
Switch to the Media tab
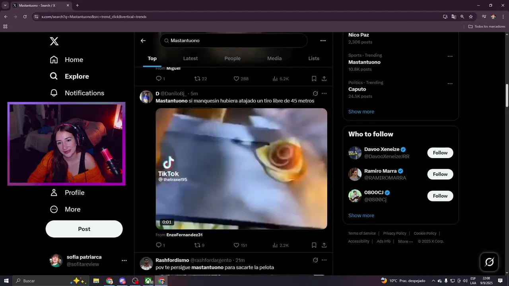pyautogui.click(x=274, y=58)
